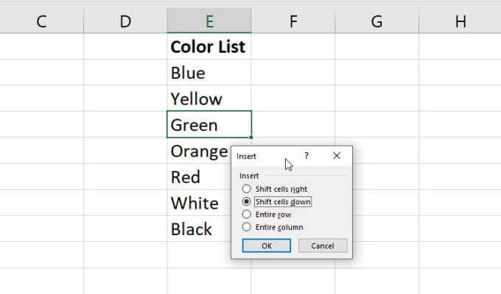Select the Shift cells right option
The width and height of the screenshot is (501, 294).
coord(246,189)
